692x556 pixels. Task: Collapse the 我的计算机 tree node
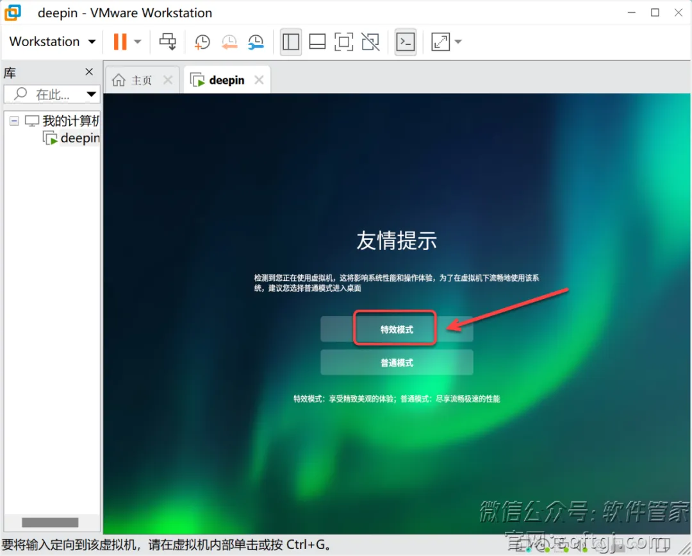(x=14, y=121)
